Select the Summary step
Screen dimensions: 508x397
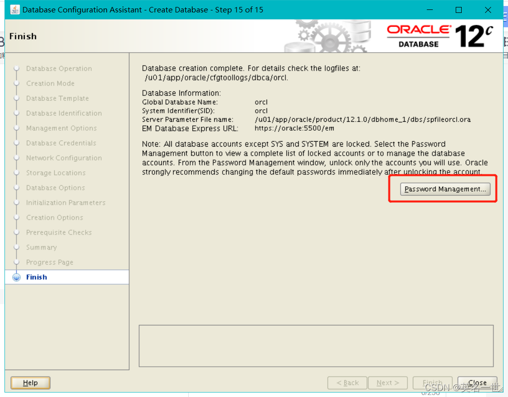tap(41, 247)
